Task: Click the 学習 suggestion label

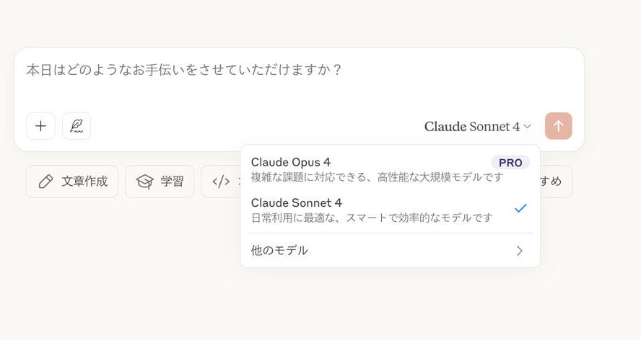Action: pos(172,182)
